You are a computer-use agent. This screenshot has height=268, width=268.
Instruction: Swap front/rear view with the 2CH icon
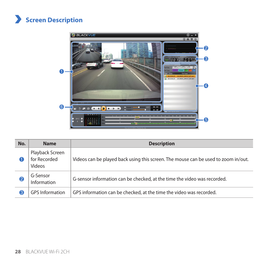(84, 109)
